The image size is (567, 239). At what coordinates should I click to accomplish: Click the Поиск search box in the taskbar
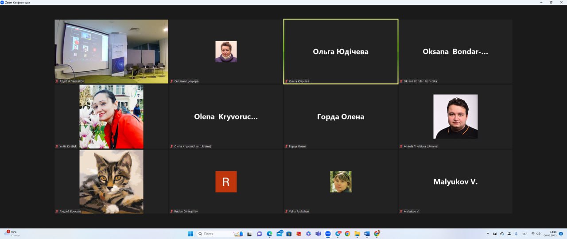(x=217, y=234)
